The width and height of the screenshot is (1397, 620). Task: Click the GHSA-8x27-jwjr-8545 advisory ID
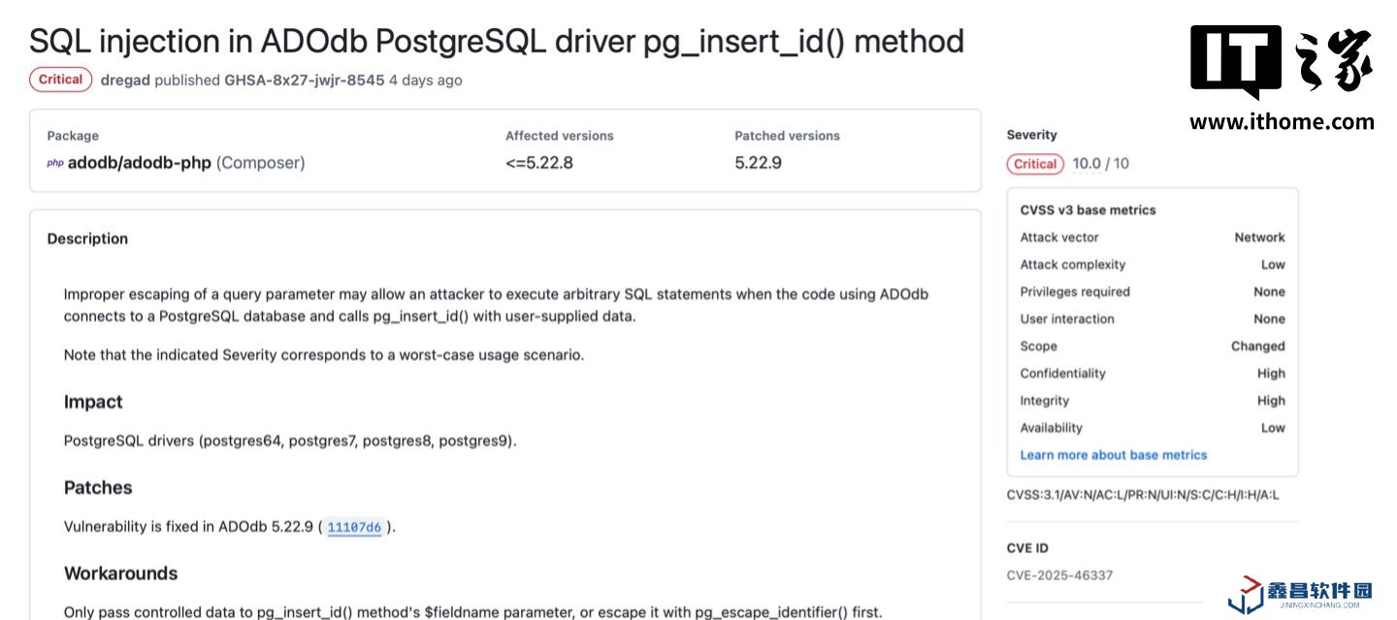click(304, 81)
